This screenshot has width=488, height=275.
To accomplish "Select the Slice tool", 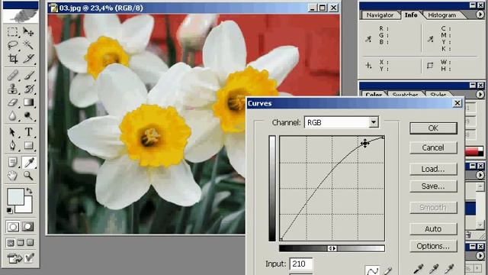I will point(28,59).
